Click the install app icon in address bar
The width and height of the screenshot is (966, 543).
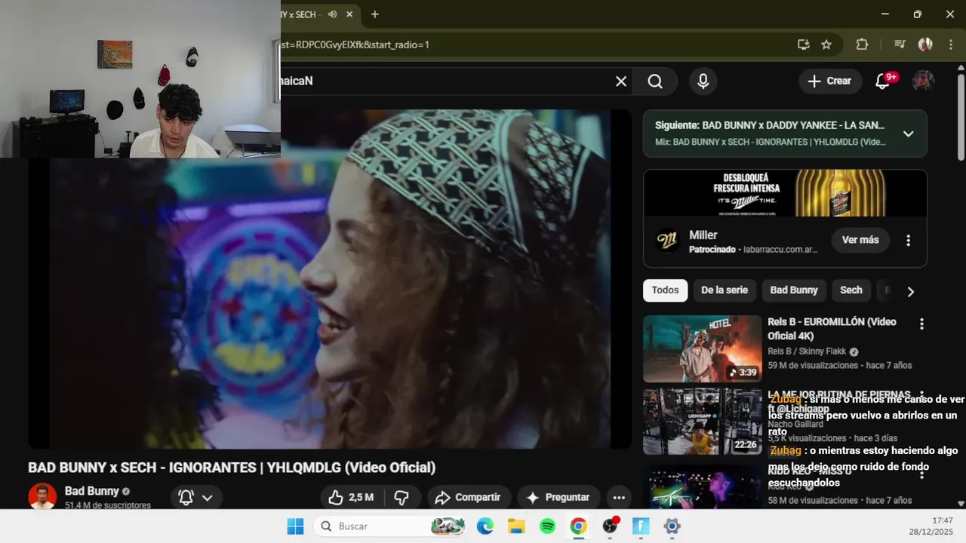[x=804, y=44]
